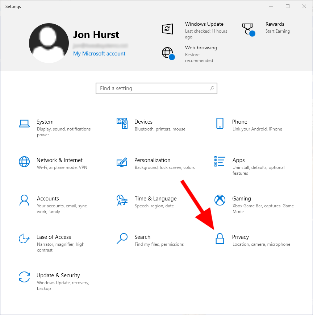Click 'Narrator, magnifier, high contrast' description
This screenshot has height=315, width=313.
point(60,247)
